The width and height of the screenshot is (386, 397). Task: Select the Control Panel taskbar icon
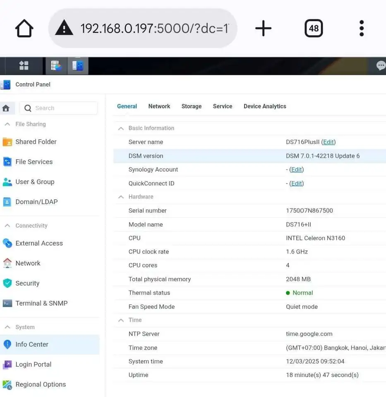coord(78,66)
